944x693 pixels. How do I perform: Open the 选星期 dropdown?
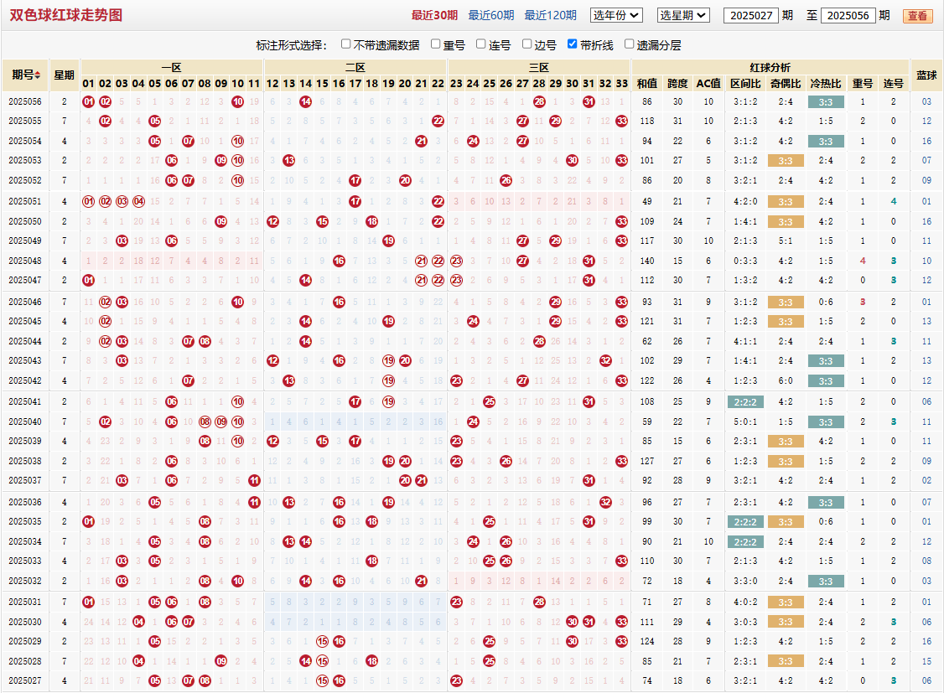pyautogui.click(x=683, y=15)
